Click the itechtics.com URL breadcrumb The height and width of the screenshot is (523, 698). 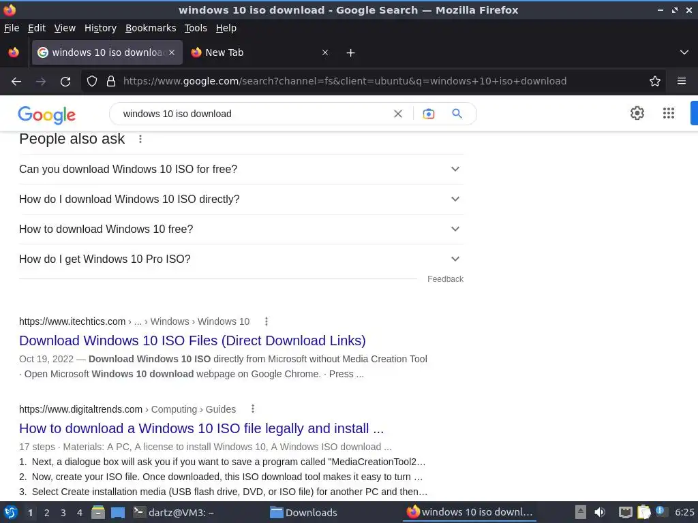coord(134,321)
